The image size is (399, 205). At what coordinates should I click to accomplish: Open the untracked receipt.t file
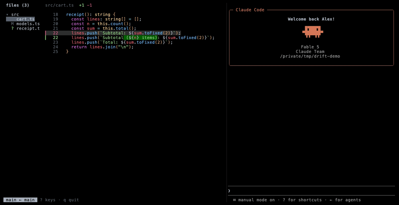pyautogui.click(x=28, y=28)
